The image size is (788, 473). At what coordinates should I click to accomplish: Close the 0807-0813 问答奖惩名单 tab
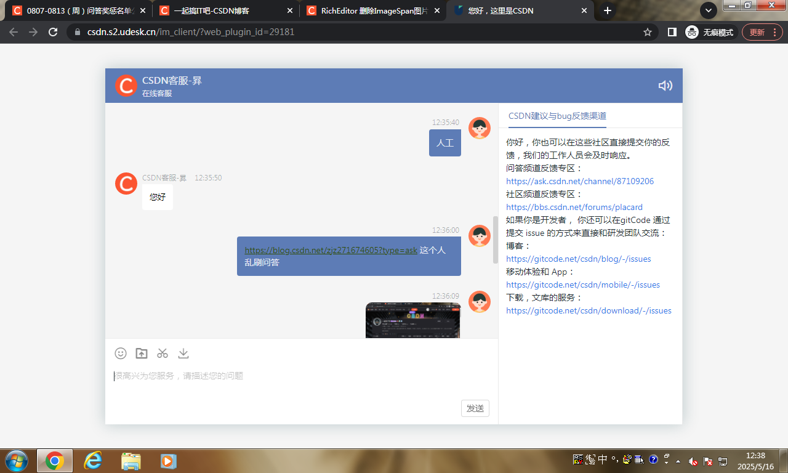pyautogui.click(x=143, y=10)
